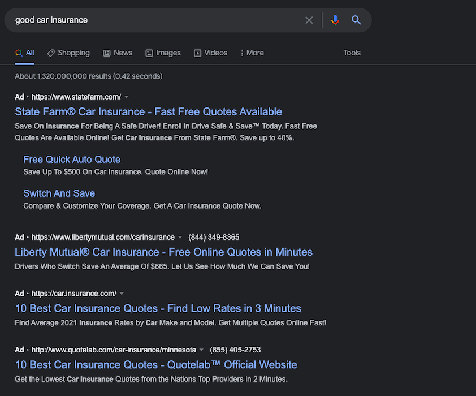Click the 'About 1,320,000,000 results' text

click(x=89, y=76)
